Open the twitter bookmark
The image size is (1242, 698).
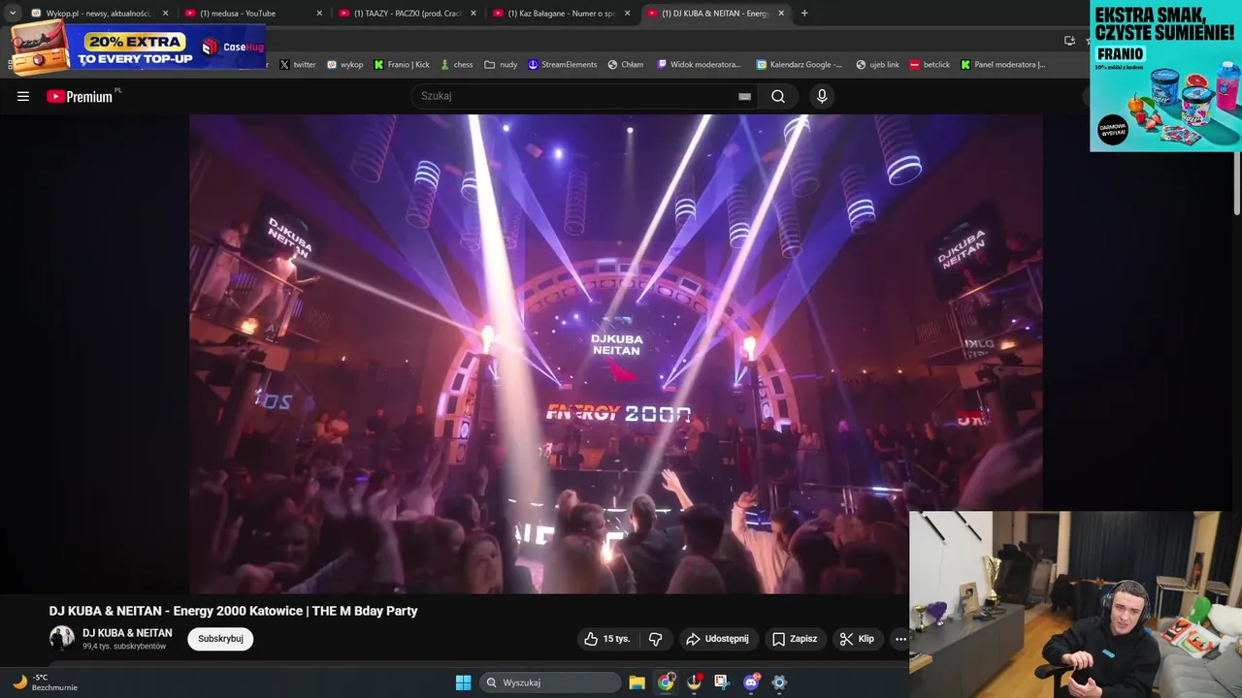pyautogui.click(x=298, y=65)
